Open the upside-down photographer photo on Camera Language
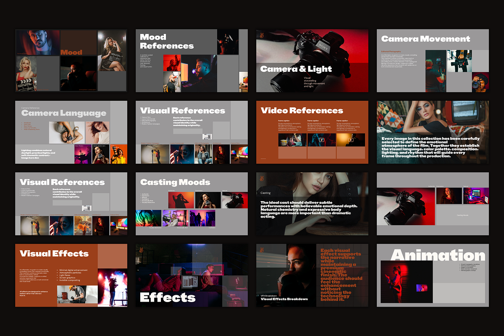This screenshot has width=504, height=336. tap(67, 133)
